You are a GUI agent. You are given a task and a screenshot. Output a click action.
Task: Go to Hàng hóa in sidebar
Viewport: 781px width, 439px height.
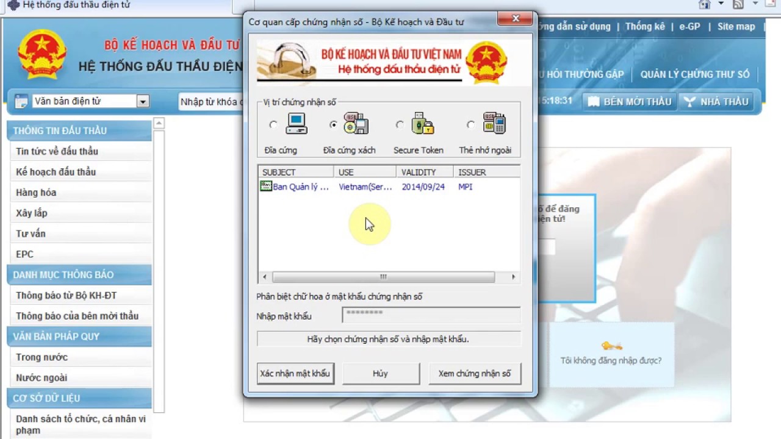click(36, 193)
